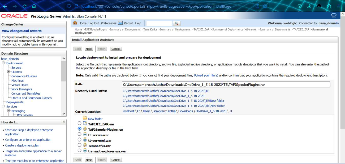Click the Home house icon in the console toolbar
This screenshot has height=164, width=345.
click(75, 23)
